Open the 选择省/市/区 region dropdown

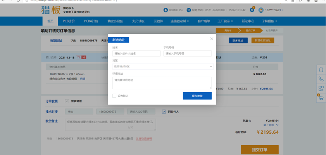pyautogui.click(x=162, y=66)
